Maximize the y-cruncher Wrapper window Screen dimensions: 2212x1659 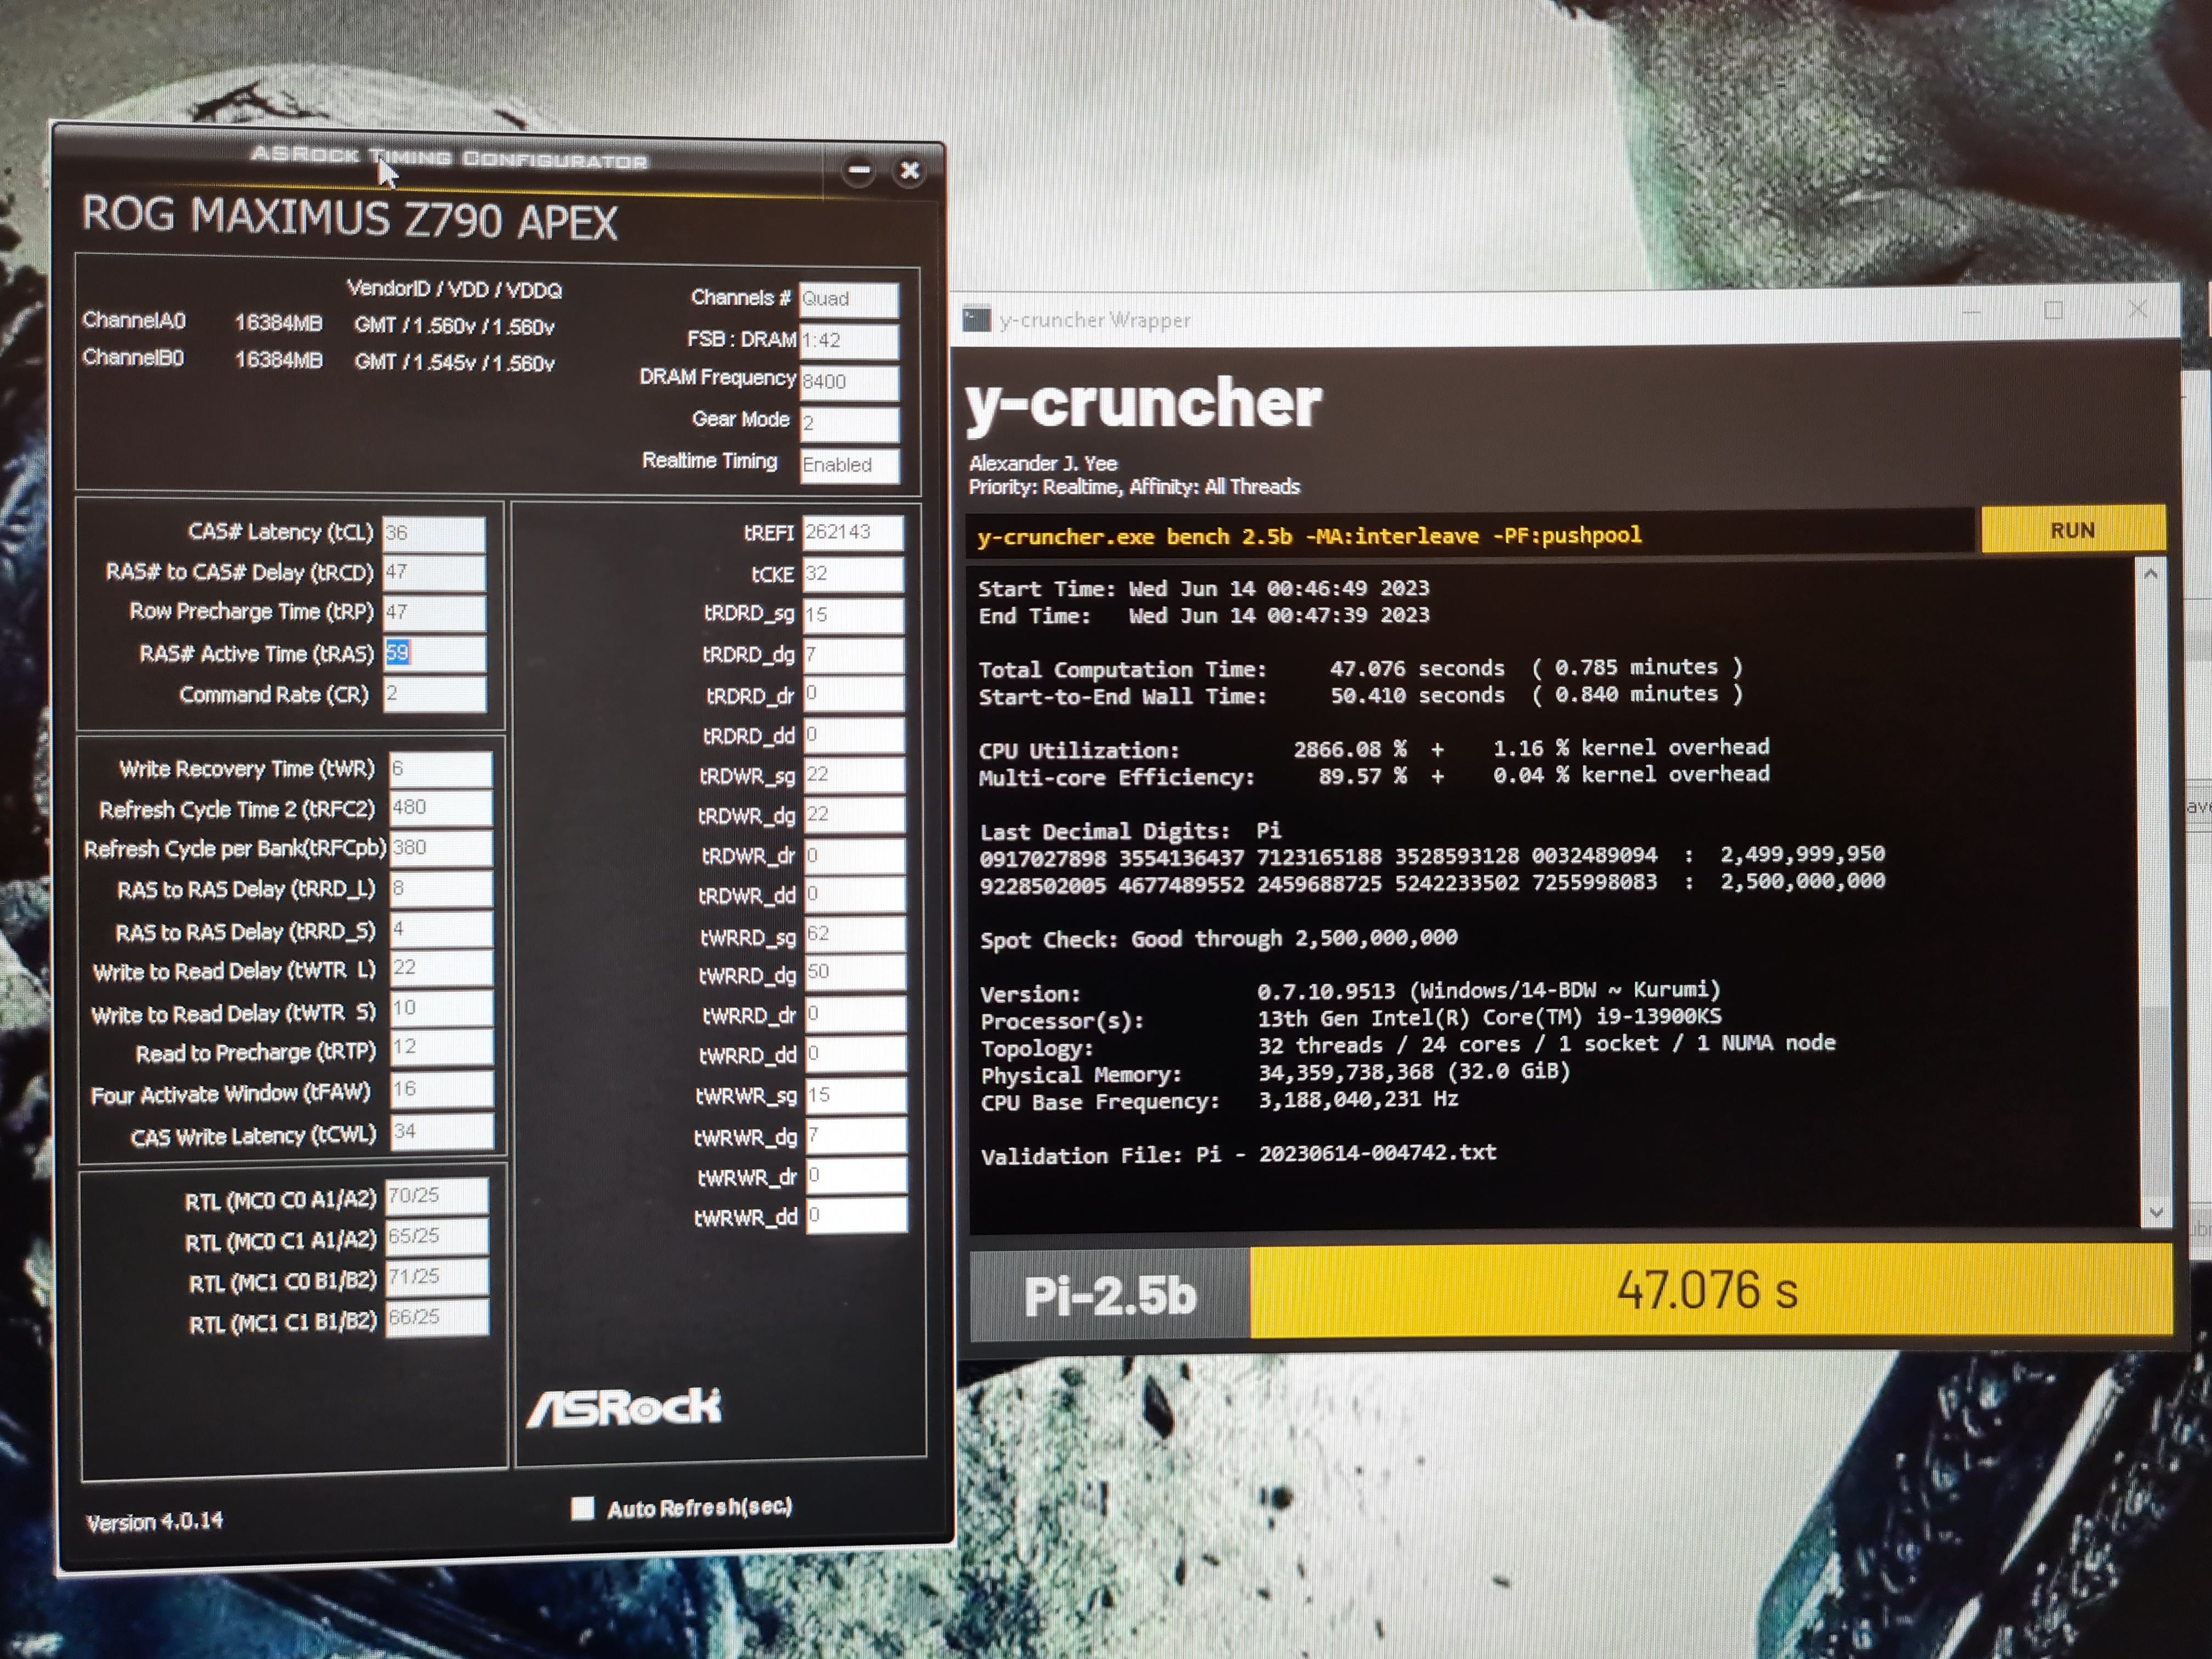pos(2053,311)
